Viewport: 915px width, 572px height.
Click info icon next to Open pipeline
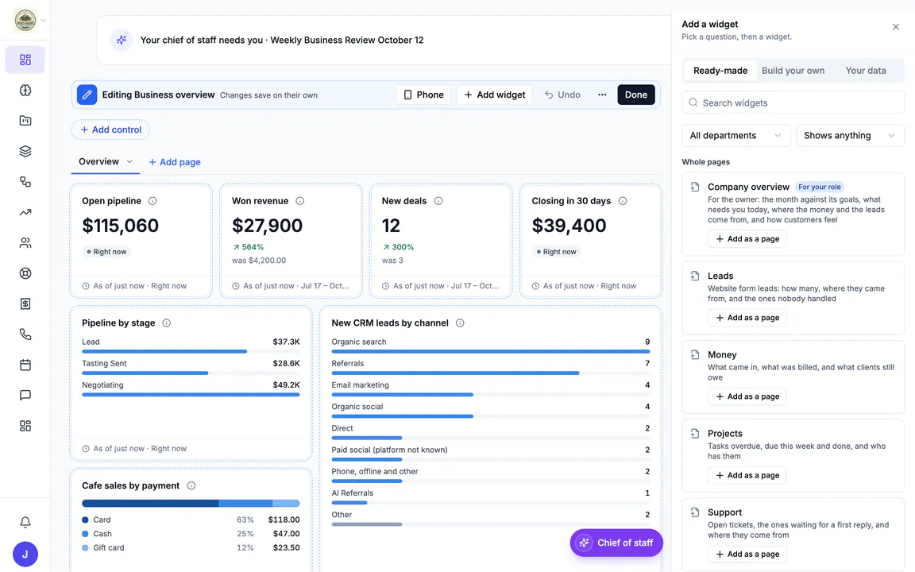[x=152, y=201]
